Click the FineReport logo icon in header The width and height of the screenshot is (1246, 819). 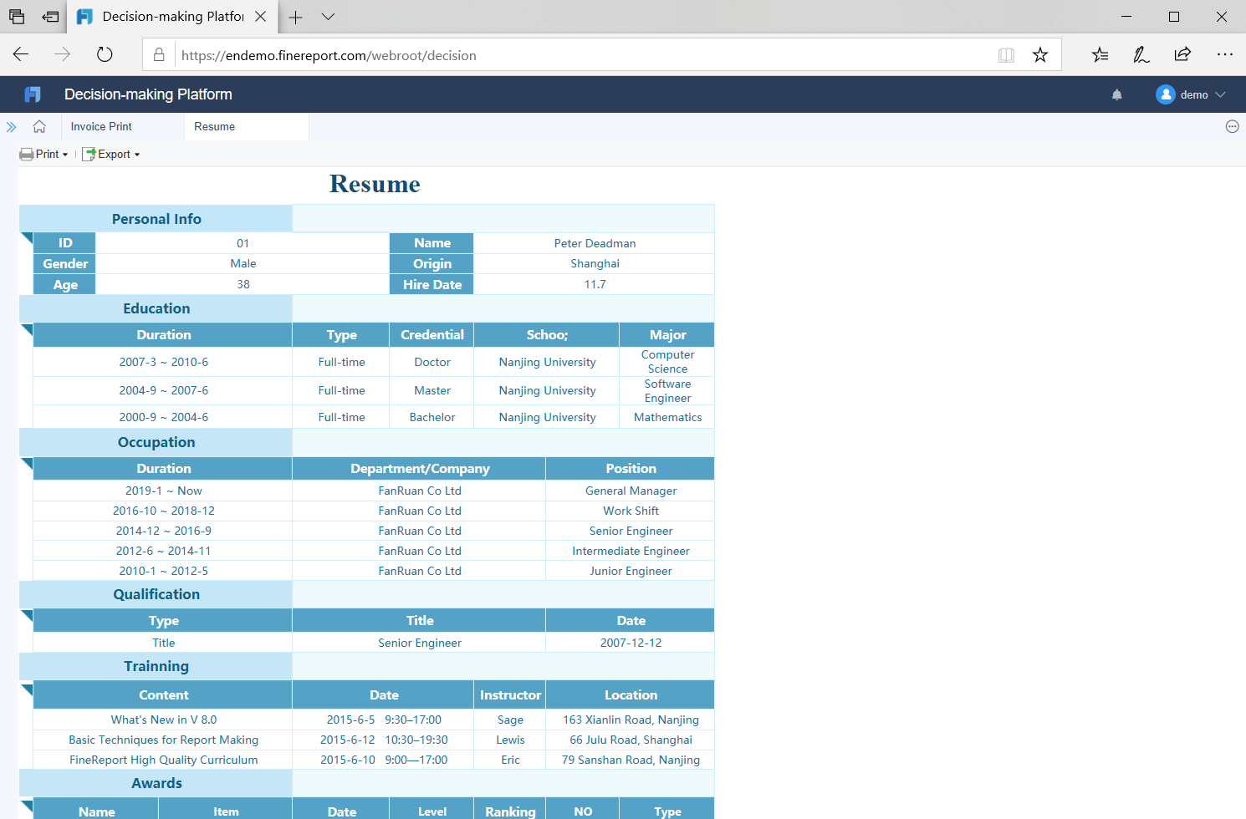pyautogui.click(x=33, y=94)
